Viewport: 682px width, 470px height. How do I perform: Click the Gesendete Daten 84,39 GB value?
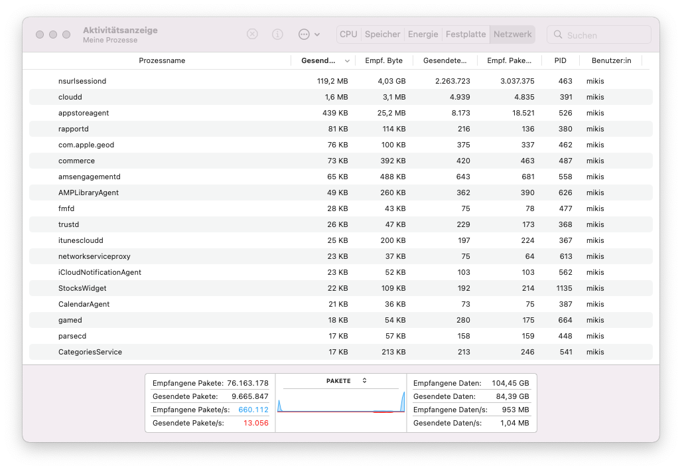[x=512, y=396]
